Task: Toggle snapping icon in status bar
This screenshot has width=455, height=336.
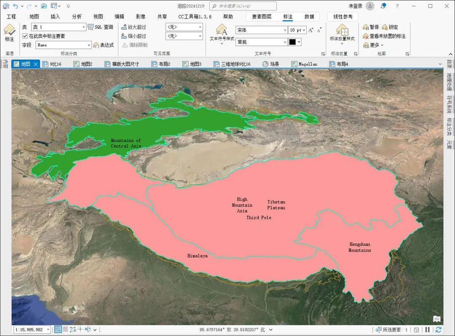Action: (x=58, y=329)
